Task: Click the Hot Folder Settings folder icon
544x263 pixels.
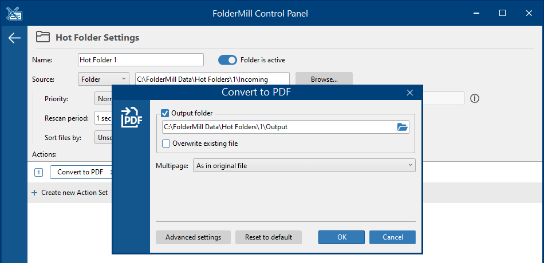Action: (42, 38)
